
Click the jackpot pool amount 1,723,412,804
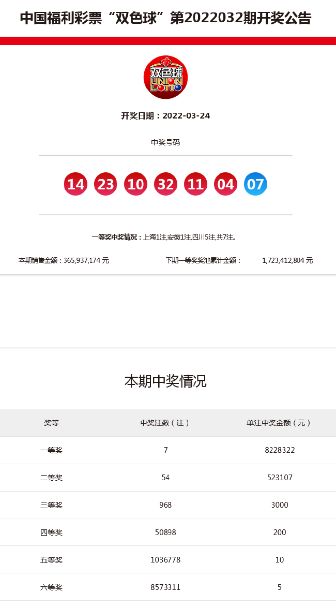[x=287, y=261]
